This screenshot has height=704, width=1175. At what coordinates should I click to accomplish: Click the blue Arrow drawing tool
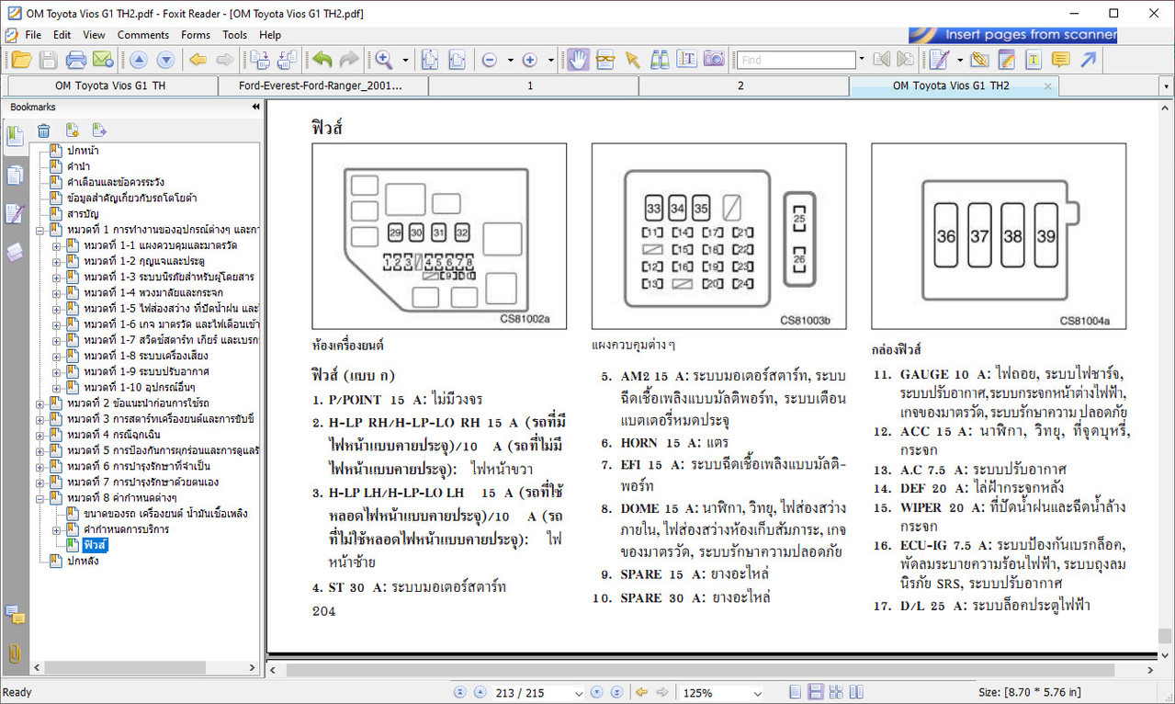[1089, 60]
